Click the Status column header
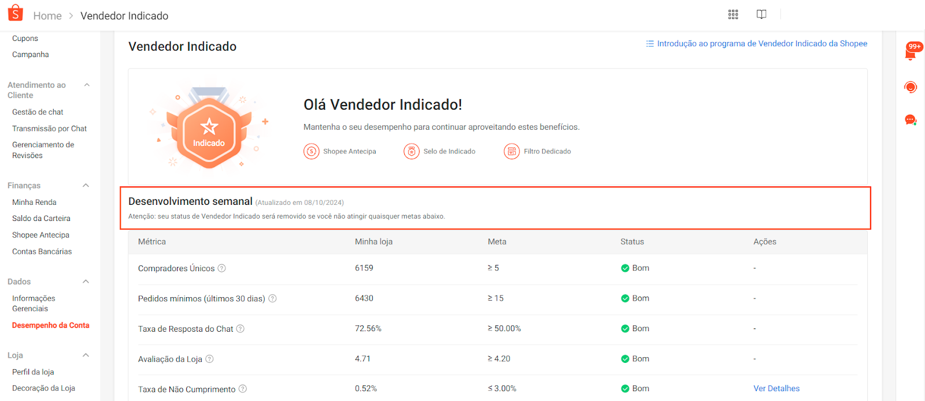925x401 pixels. point(632,242)
